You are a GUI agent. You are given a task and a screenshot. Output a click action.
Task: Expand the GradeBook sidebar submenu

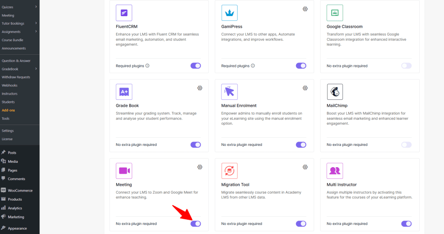tap(36, 69)
